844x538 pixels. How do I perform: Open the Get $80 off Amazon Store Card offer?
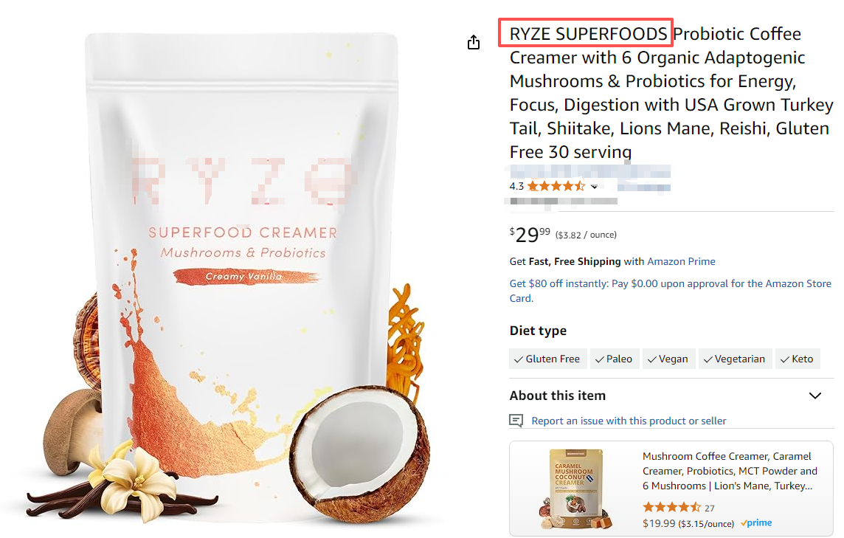(670, 291)
